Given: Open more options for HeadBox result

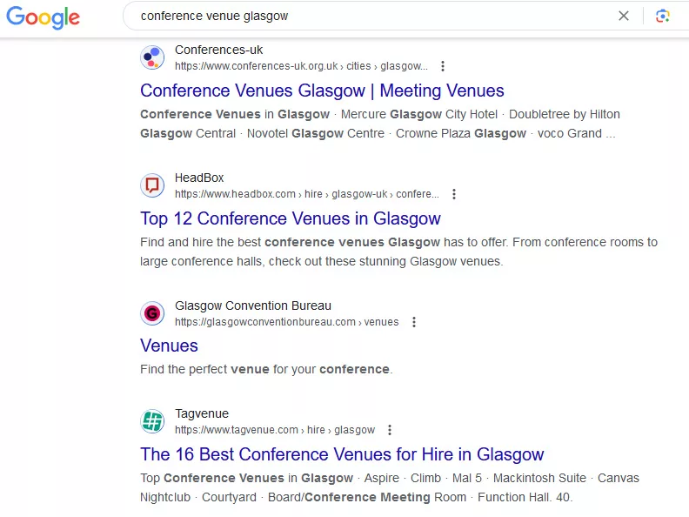Looking at the screenshot, I should click(454, 194).
